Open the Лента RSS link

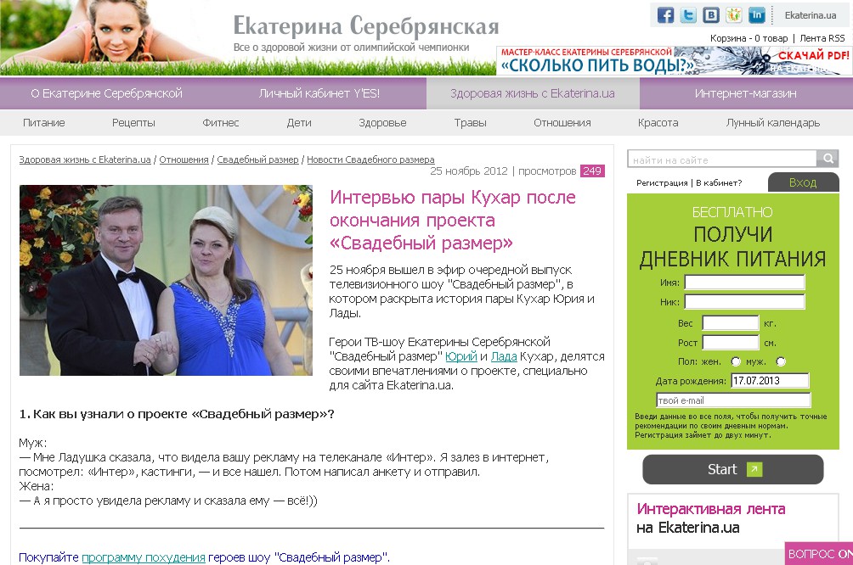822,38
